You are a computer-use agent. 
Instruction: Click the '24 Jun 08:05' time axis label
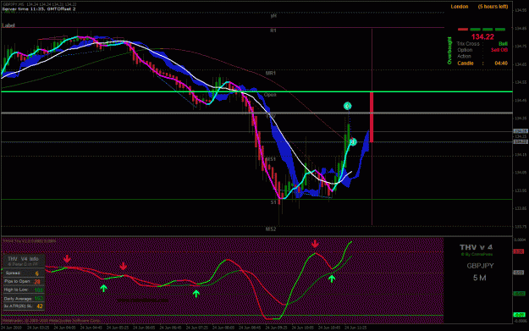[x=224, y=328]
